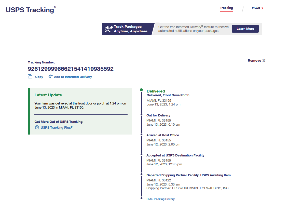Open the FAQs page
The image size is (288, 212).
point(256,8)
